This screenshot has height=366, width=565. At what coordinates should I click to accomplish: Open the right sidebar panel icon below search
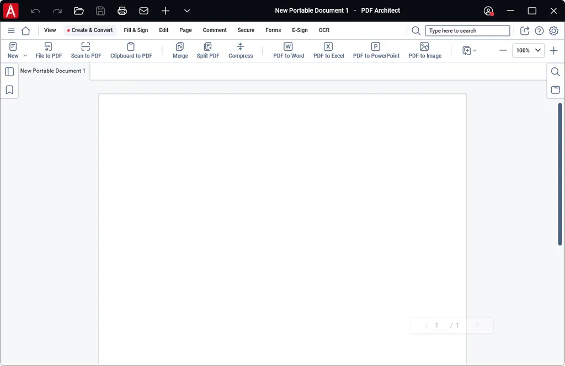point(555,90)
